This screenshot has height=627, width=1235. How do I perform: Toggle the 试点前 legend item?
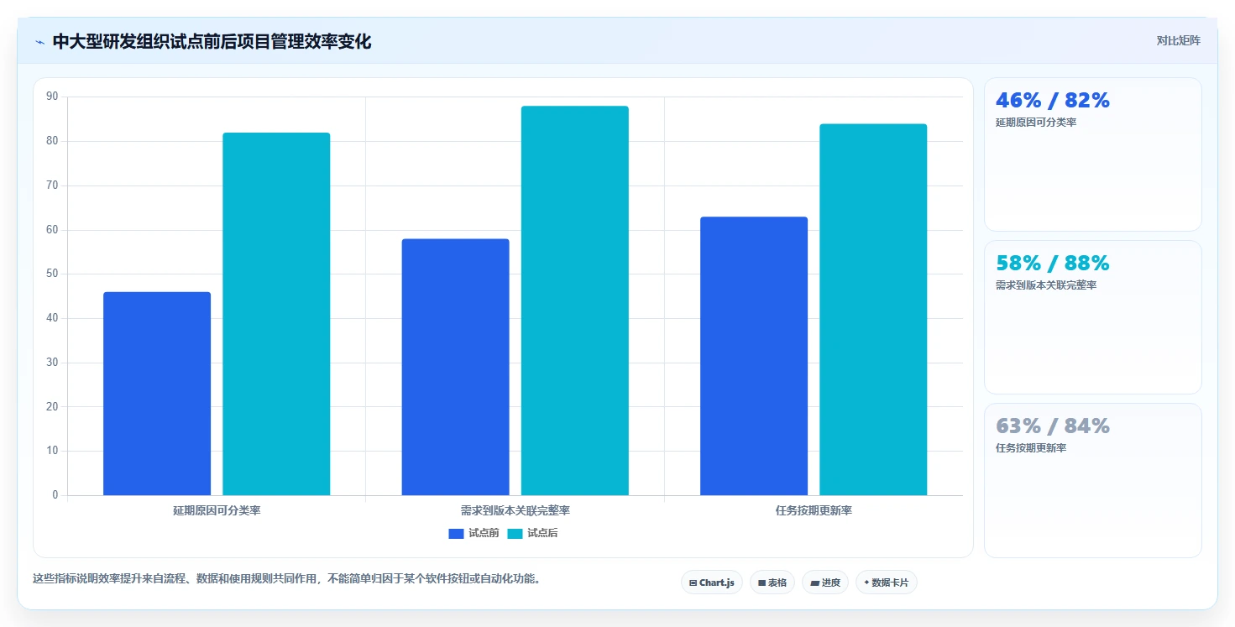click(474, 533)
